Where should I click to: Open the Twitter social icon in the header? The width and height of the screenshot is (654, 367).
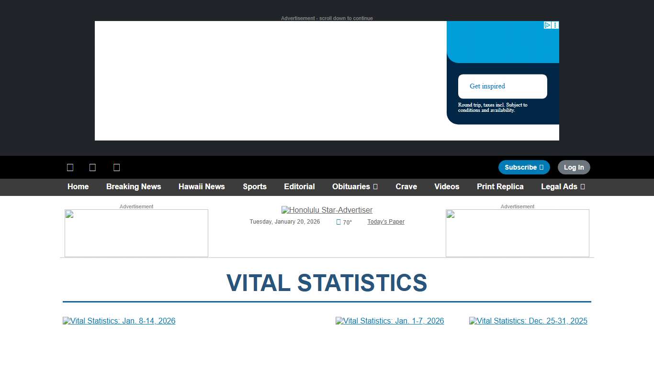[x=92, y=167]
